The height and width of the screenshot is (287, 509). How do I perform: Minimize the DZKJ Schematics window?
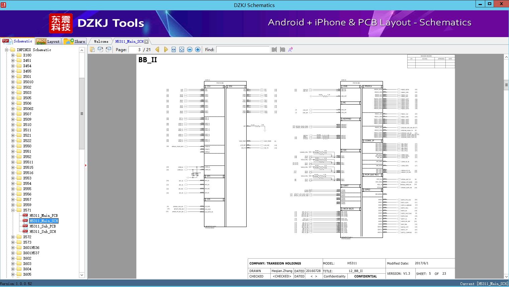(x=480, y=4)
